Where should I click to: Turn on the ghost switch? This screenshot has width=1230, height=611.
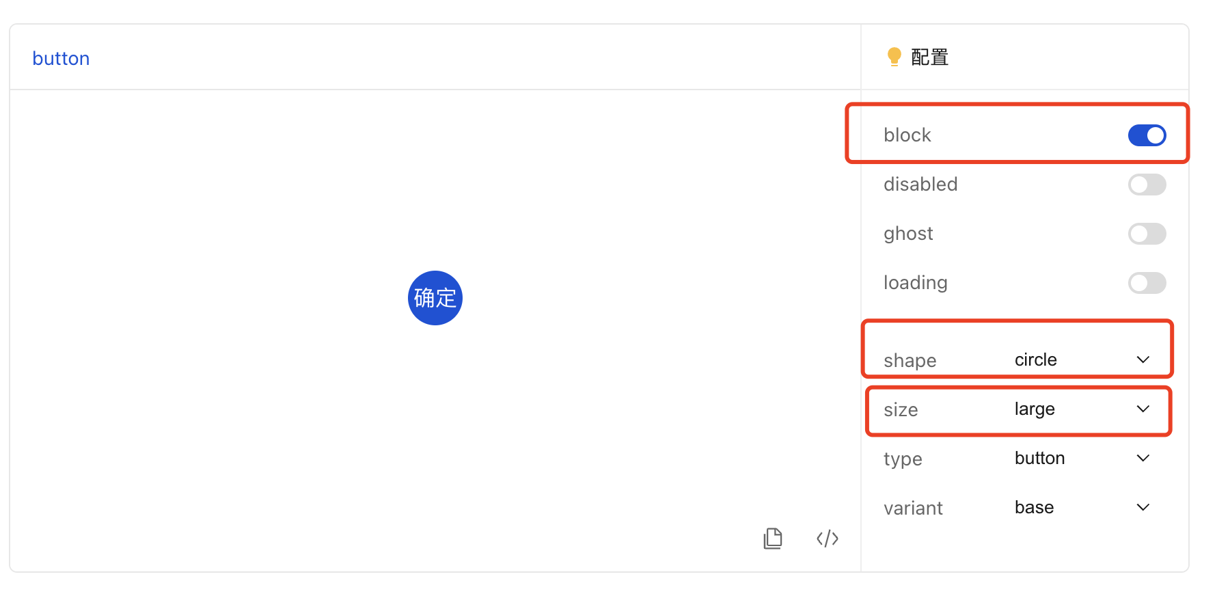click(1147, 233)
